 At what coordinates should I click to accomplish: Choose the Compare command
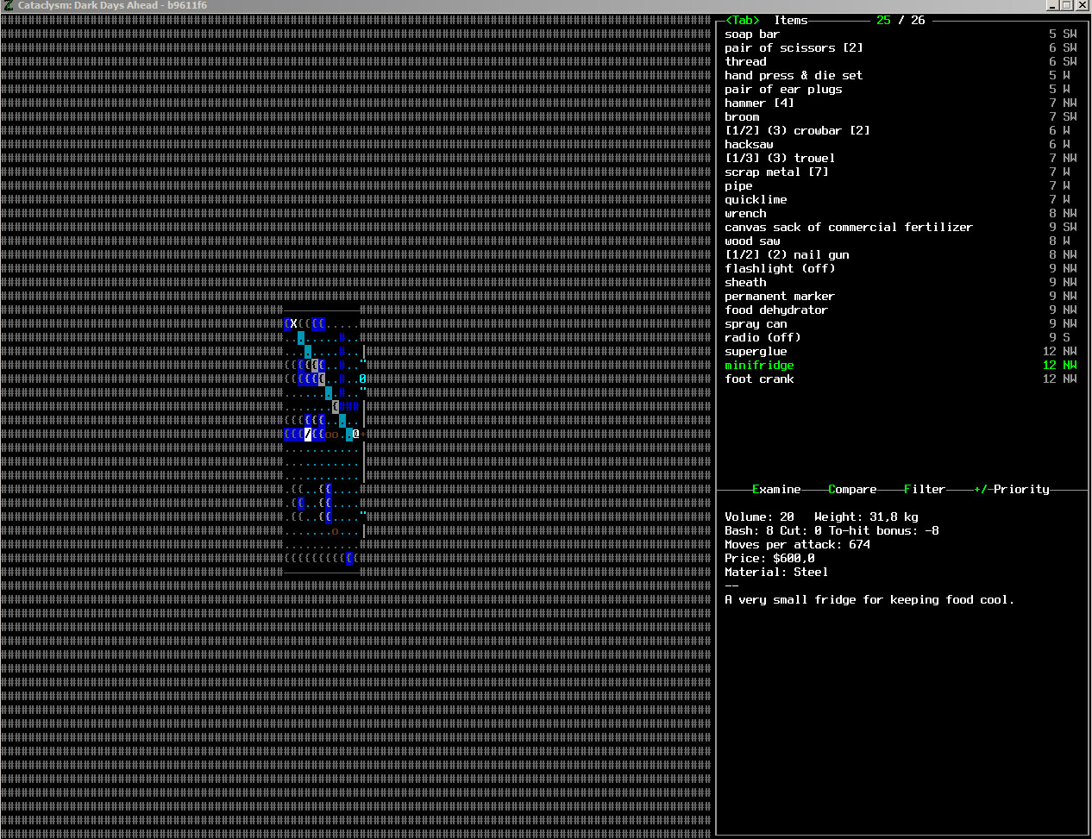[x=852, y=490]
